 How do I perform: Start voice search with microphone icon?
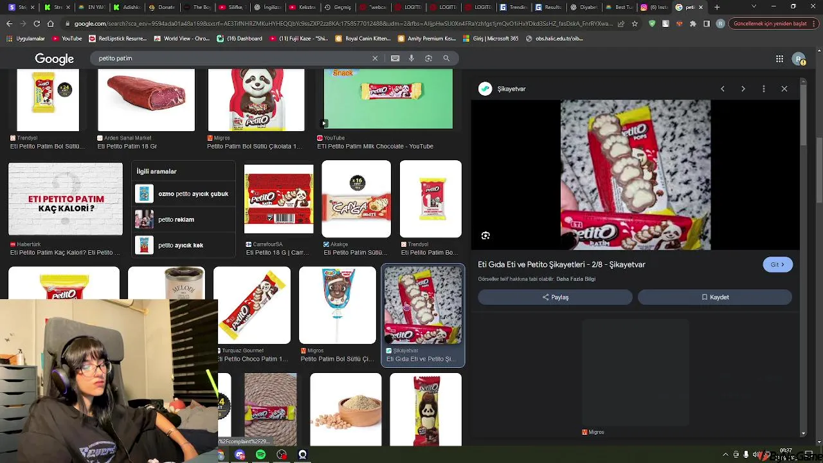[411, 58]
